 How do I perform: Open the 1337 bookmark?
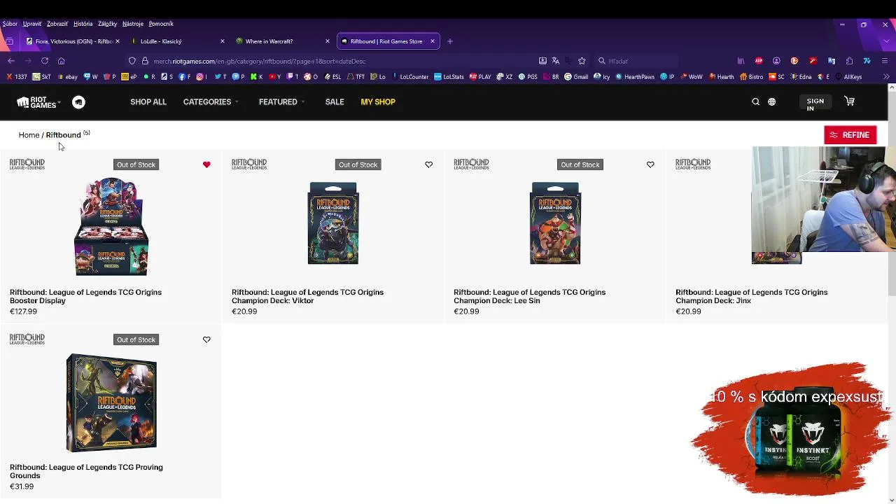pyautogui.click(x=17, y=77)
